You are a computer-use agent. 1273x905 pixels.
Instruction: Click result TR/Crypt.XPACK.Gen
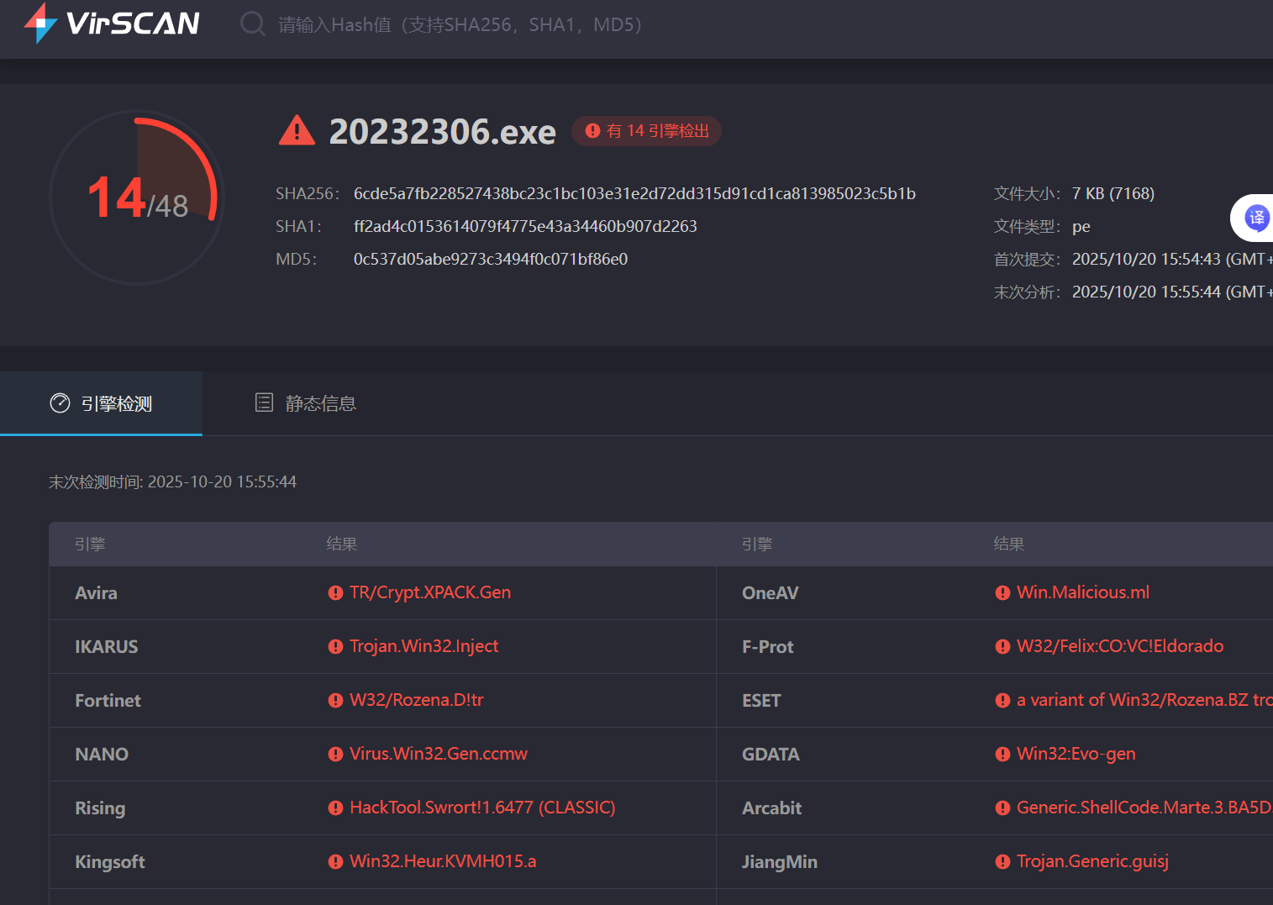[x=430, y=592]
